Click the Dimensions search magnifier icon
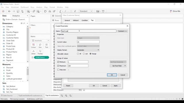 point(24,23)
